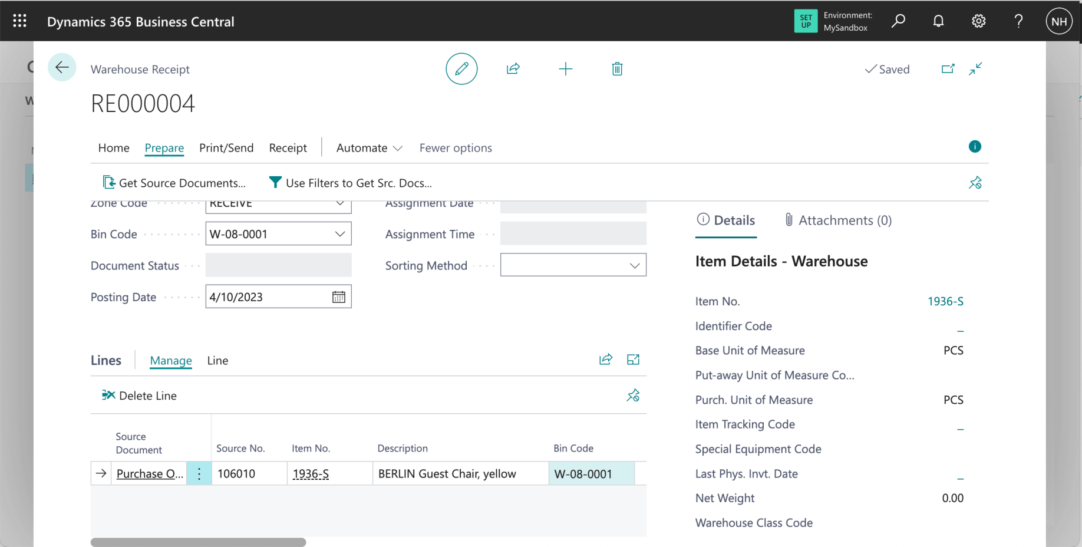Image resolution: width=1082 pixels, height=547 pixels.
Task: Click the Purch. Unit of Measure PCS value
Action: tap(953, 400)
